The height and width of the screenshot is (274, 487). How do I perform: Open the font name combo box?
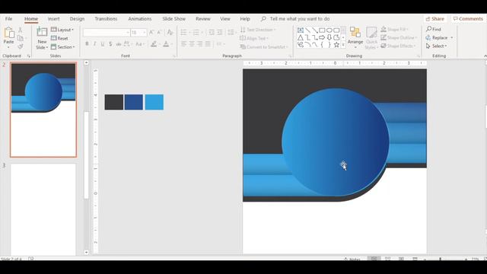coord(107,32)
